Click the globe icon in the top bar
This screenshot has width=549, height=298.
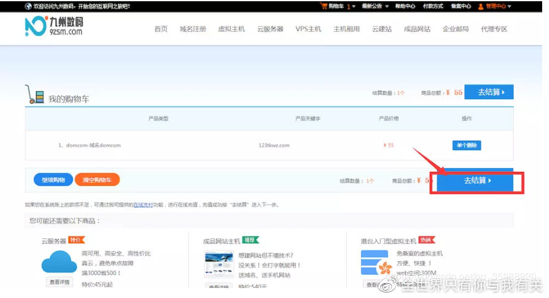[x=29, y=6]
